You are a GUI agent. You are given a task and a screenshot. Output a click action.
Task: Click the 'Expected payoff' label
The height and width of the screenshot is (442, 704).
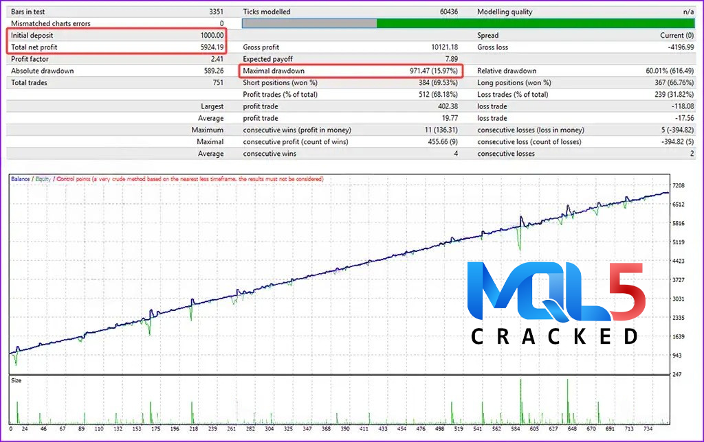267,59
